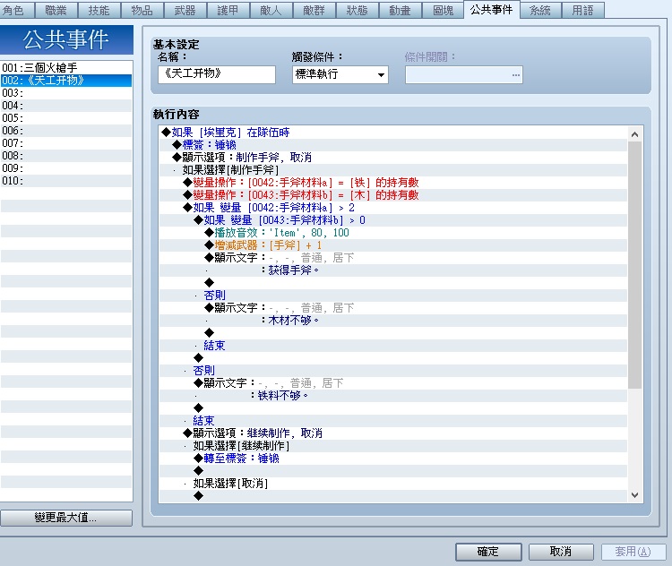
Task: Select command 轉至標籤:锤锻
Action: click(x=393, y=459)
